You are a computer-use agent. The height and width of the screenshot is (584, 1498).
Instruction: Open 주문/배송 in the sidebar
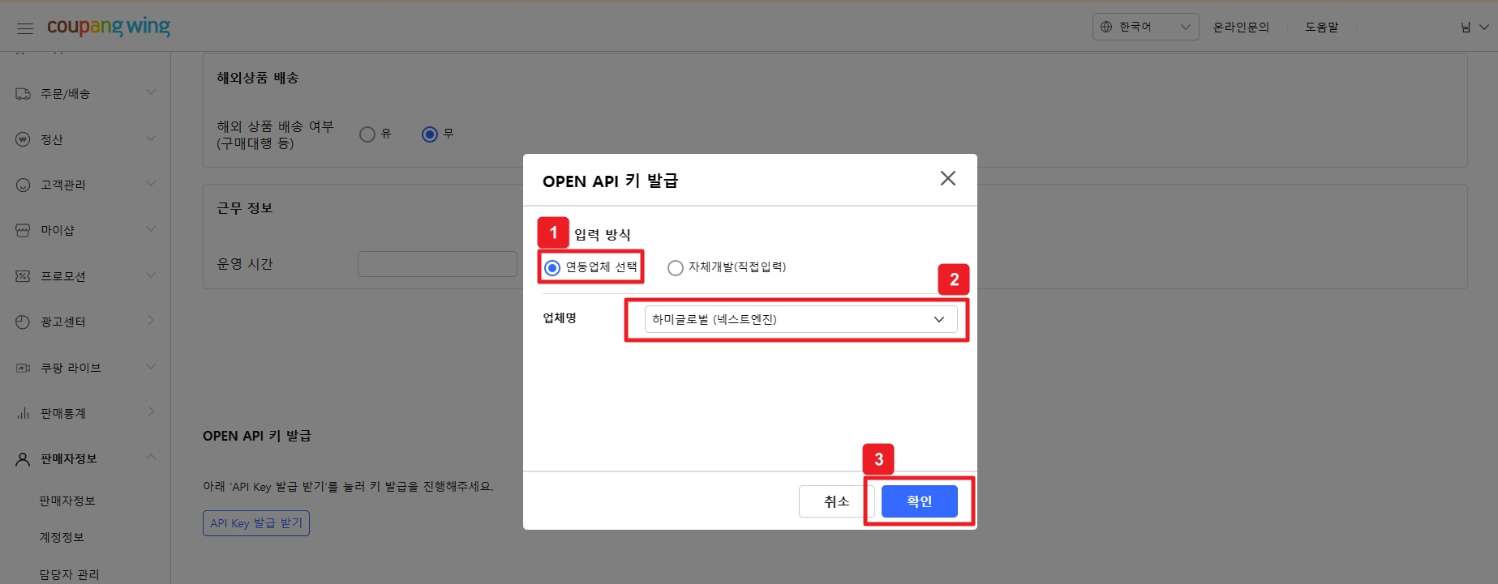(x=65, y=94)
